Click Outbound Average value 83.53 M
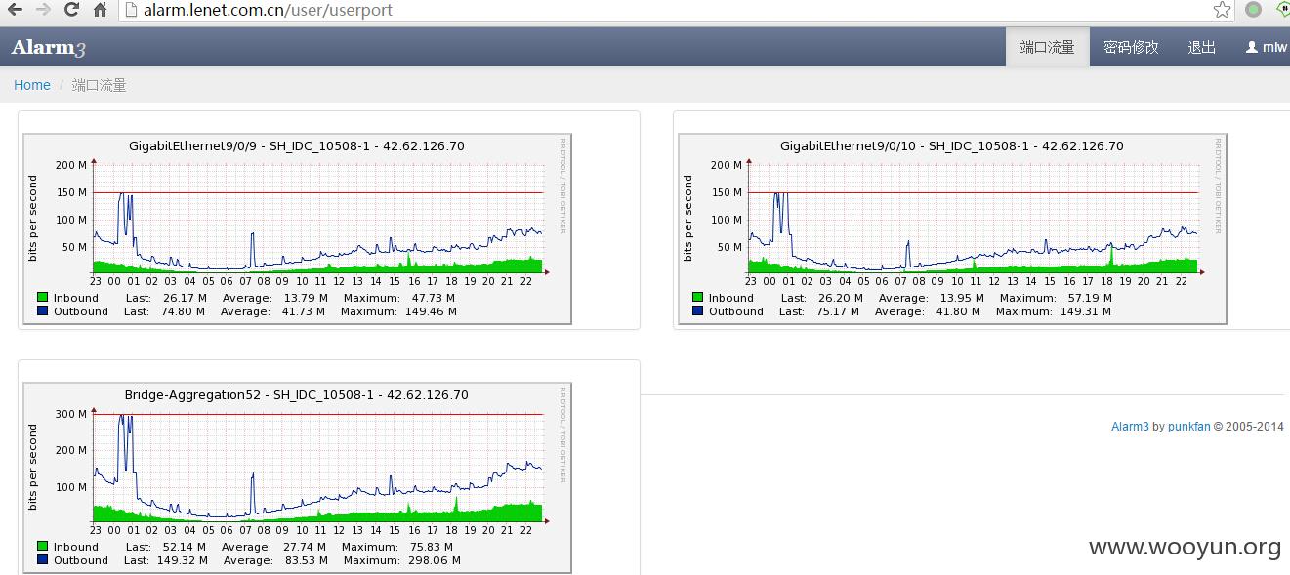Image resolution: width=1290 pixels, height=575 pixels. coord(305,561)
